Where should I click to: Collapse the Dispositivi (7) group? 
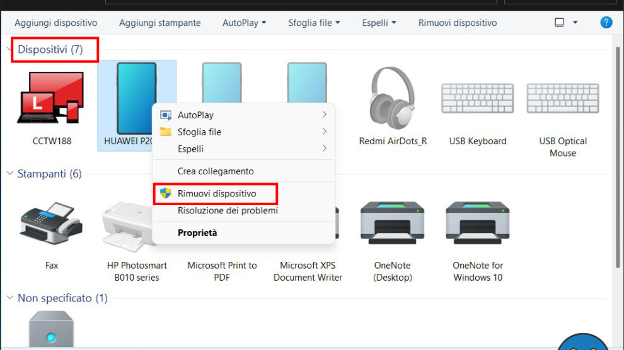point(9,49)
